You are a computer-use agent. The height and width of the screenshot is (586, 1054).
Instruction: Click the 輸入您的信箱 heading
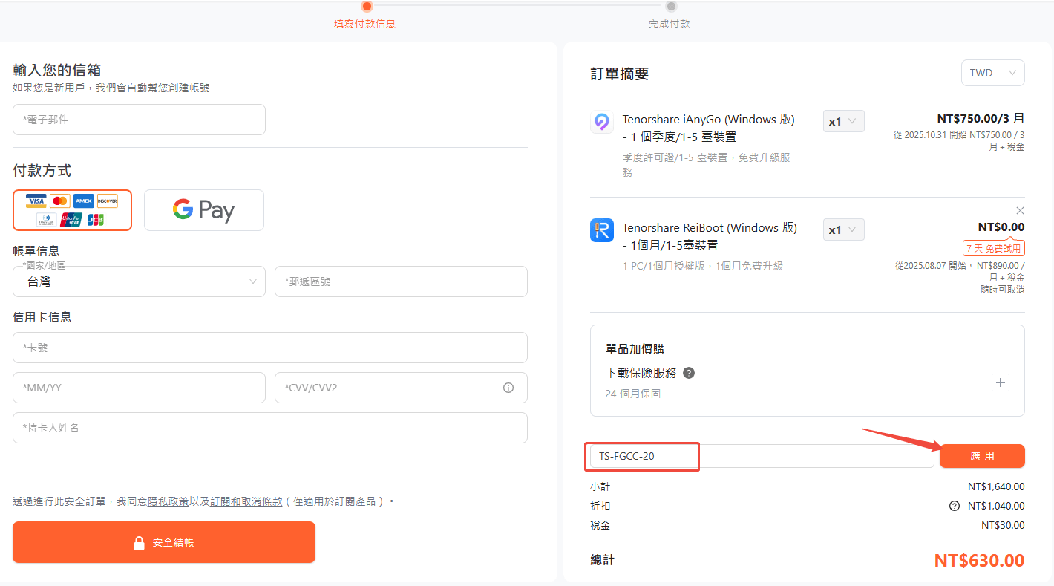coord(57,71)
